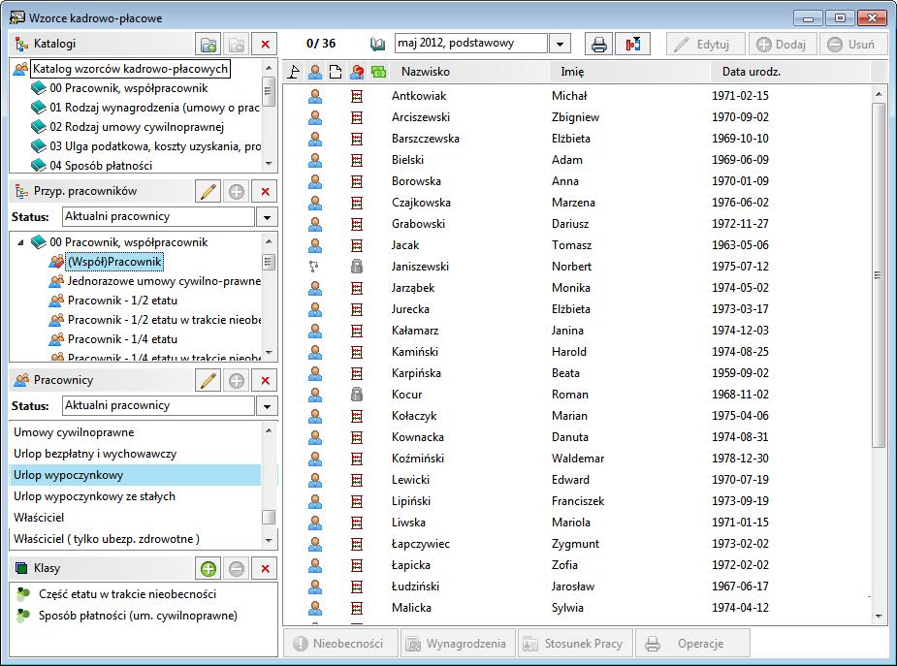Select Umowy cywilnoprawne in list

click(74, 432)
